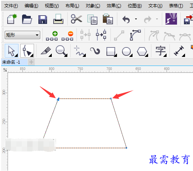Click the Open folder icon

tap(27, 19)
